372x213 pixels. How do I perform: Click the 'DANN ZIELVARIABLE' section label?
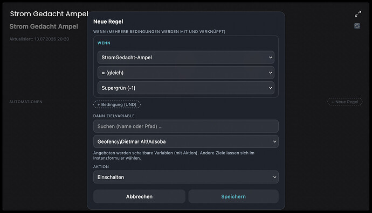pos(114,116)
